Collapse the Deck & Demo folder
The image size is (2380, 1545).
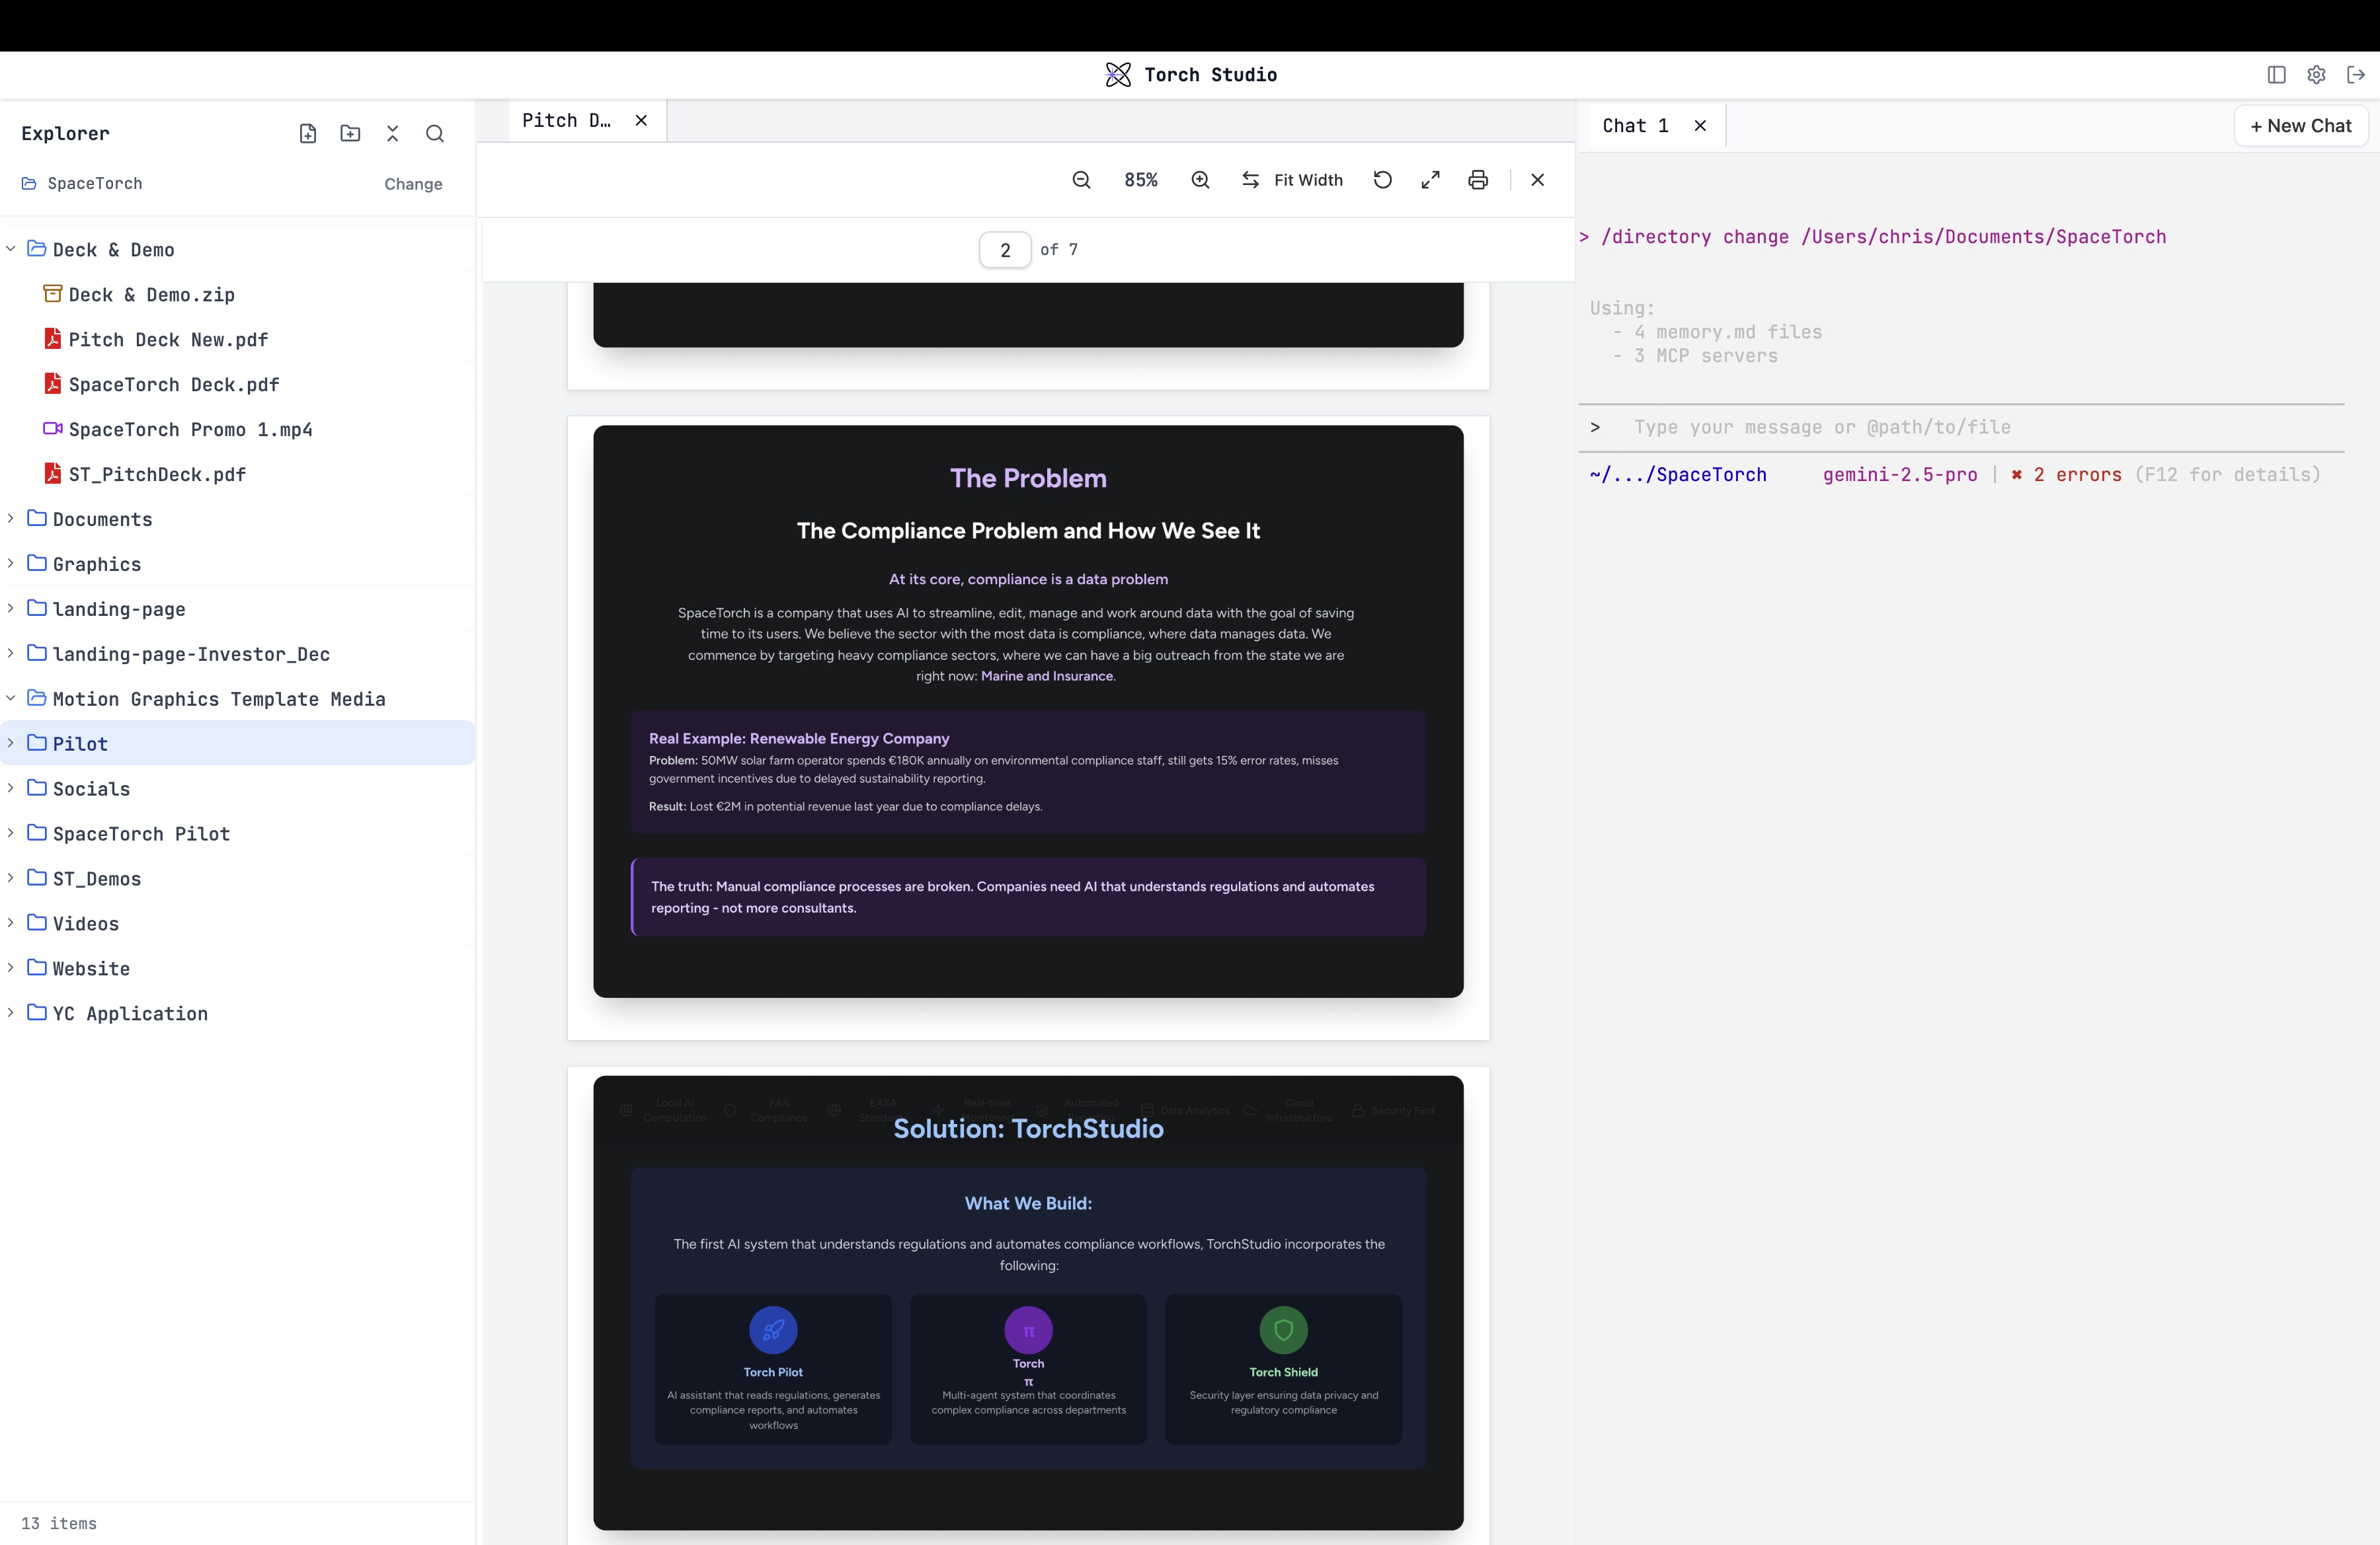(x=11, y=249)
